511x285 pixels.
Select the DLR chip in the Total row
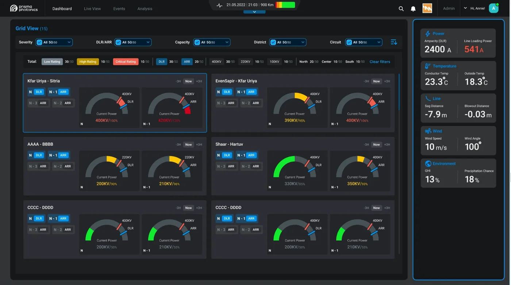pyautogui.click(x=161, y=62)
